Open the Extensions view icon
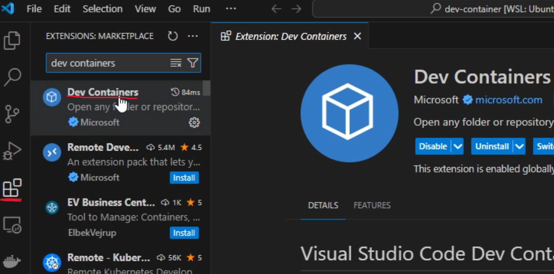 [12, 188]
